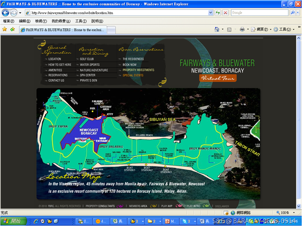Click the Skype taskbar button
The width and height of the screenshot is (302, 226).
[188, 221]
